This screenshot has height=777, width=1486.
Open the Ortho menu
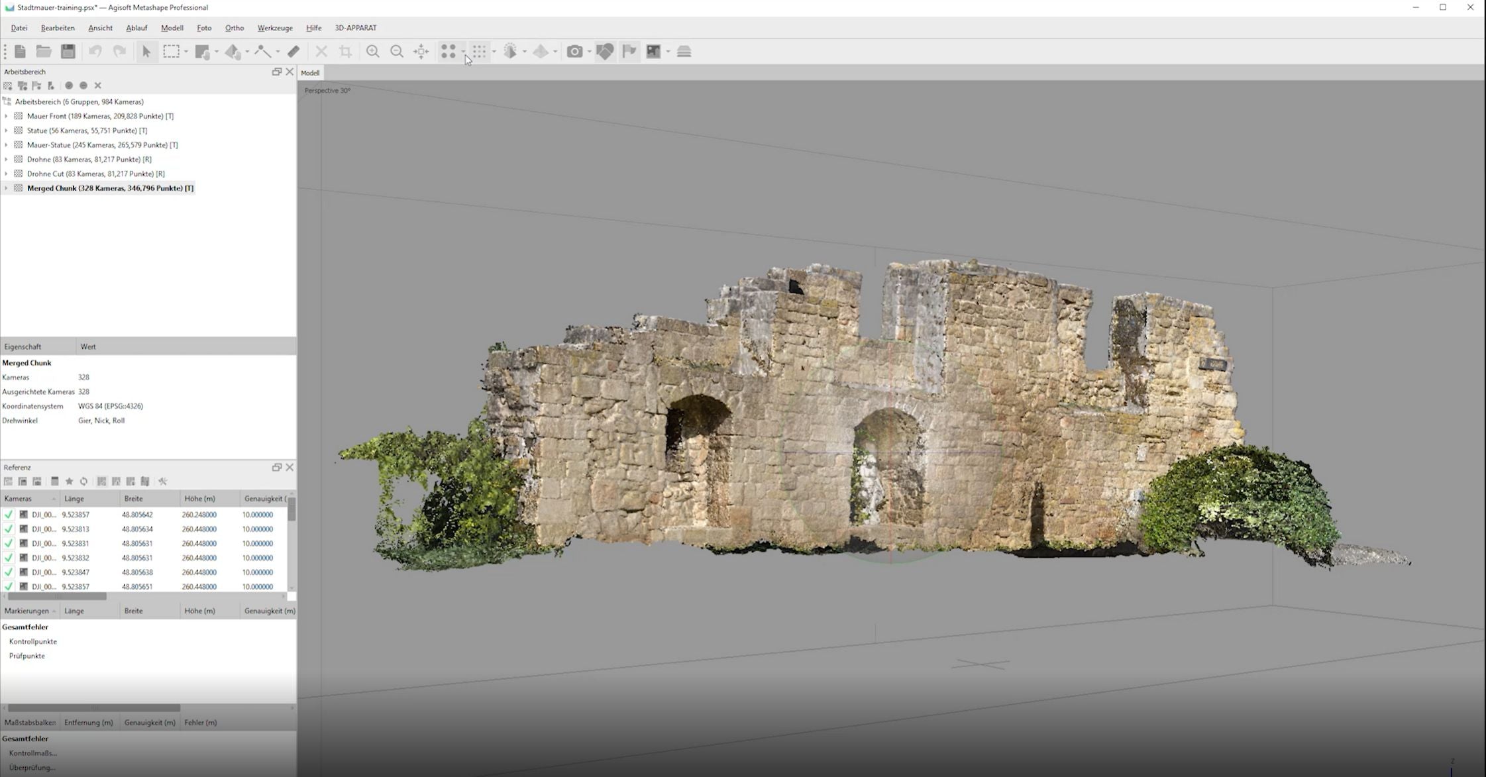click(235, 28)
